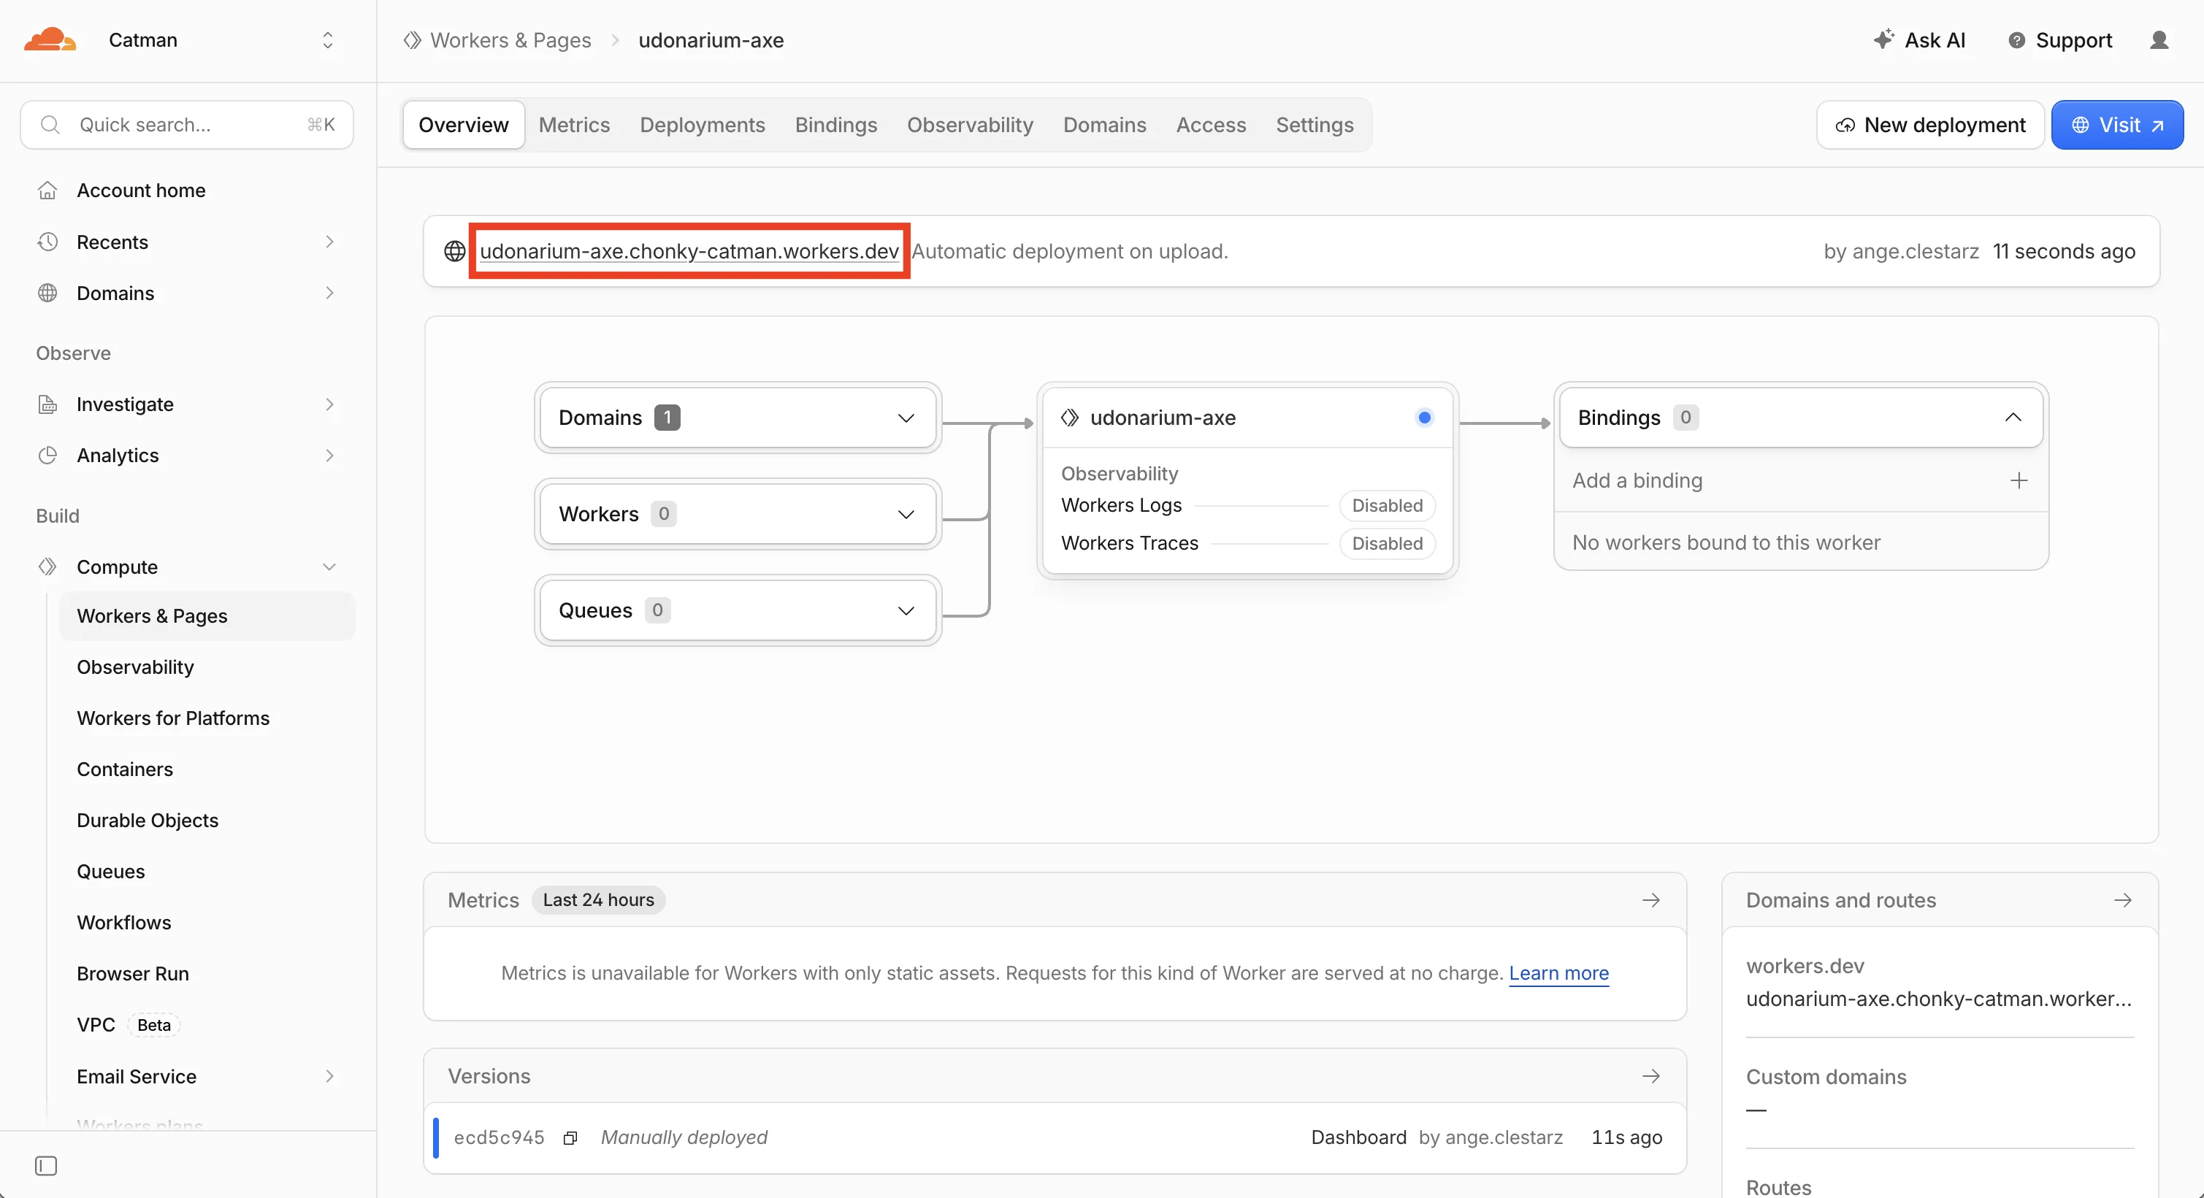Screen dimensions: 2204x1198
Task: Click the udonarium-axe worker node title
Action: 1163,418
